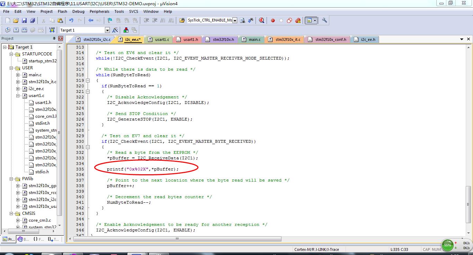The image size is (473, 255).
Task: Open the Target 1 selection dropdown
Action: (x=107, y=30)
